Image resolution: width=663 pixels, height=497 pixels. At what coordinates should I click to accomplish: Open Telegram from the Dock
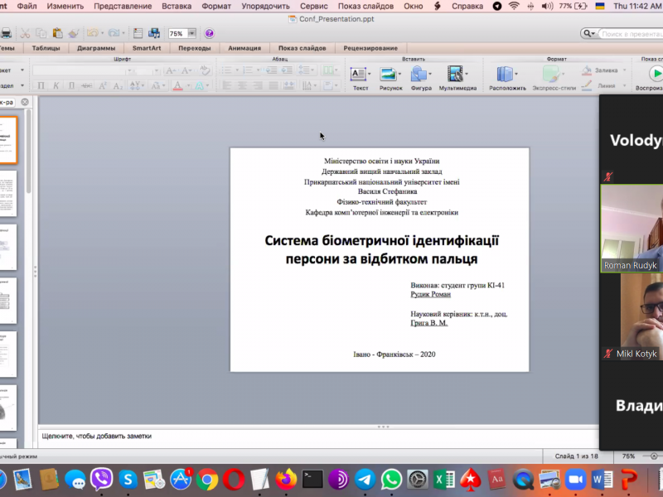[x=365, y=479]
